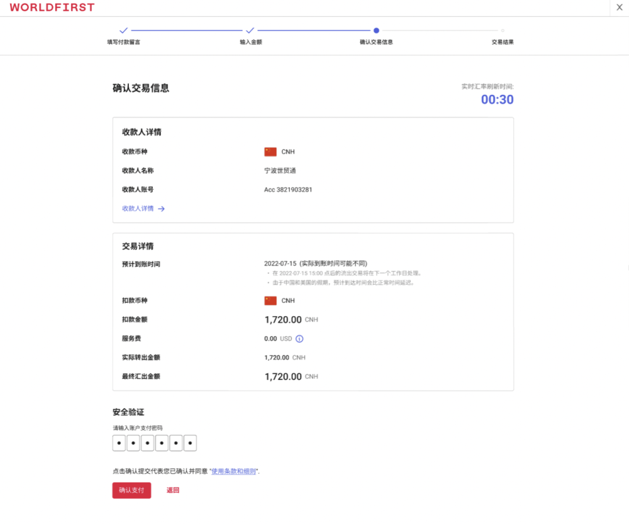Select the 交易结果 step

point(502,41)
